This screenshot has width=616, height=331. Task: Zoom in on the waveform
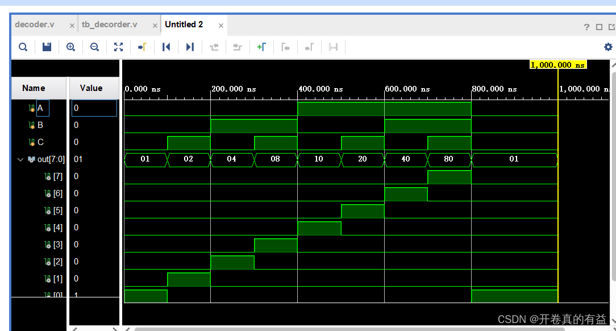pyautogui.click(x=70, y=47)
